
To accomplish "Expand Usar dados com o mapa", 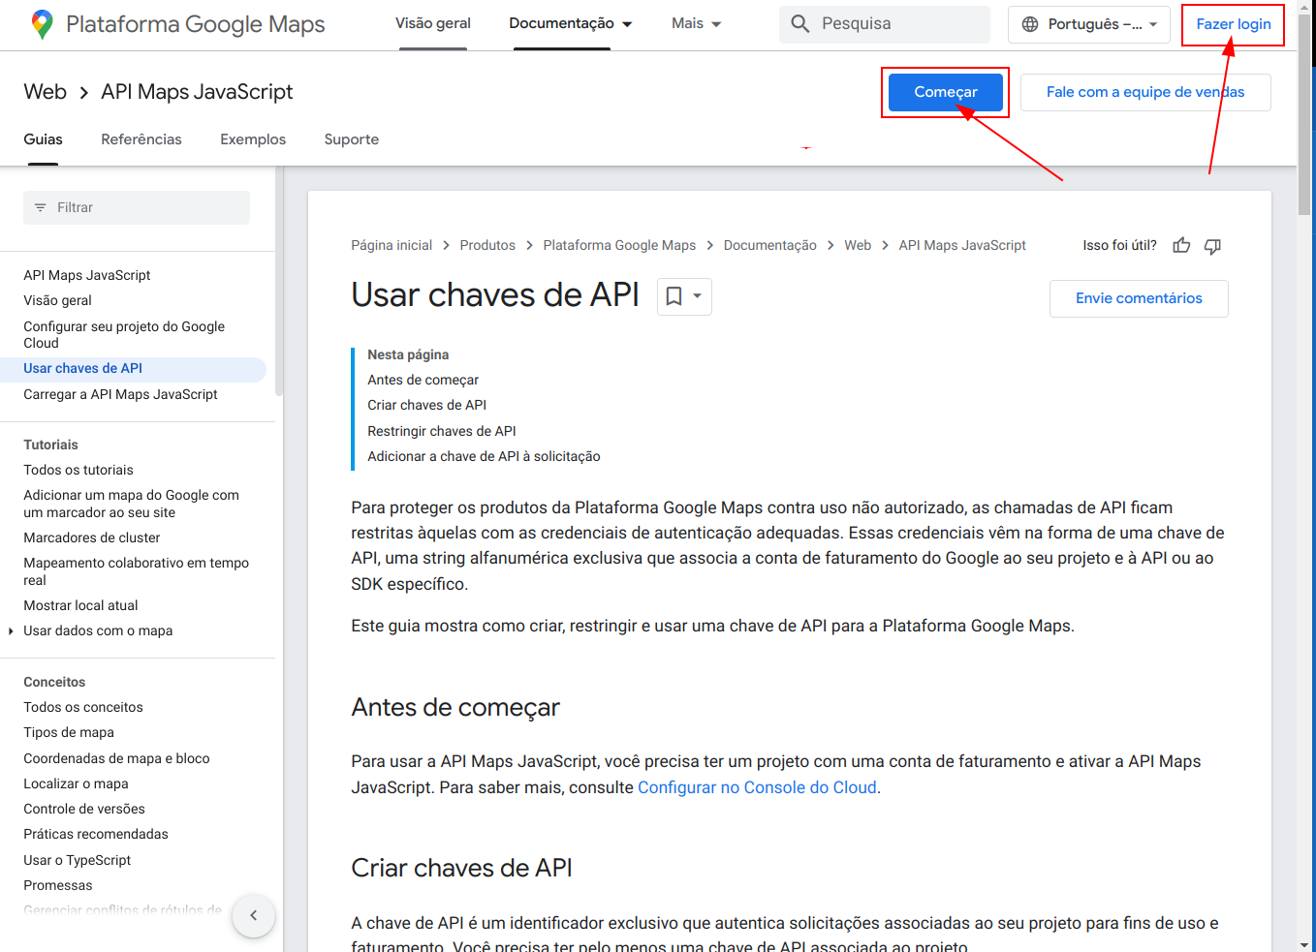I will click(11, 630).
